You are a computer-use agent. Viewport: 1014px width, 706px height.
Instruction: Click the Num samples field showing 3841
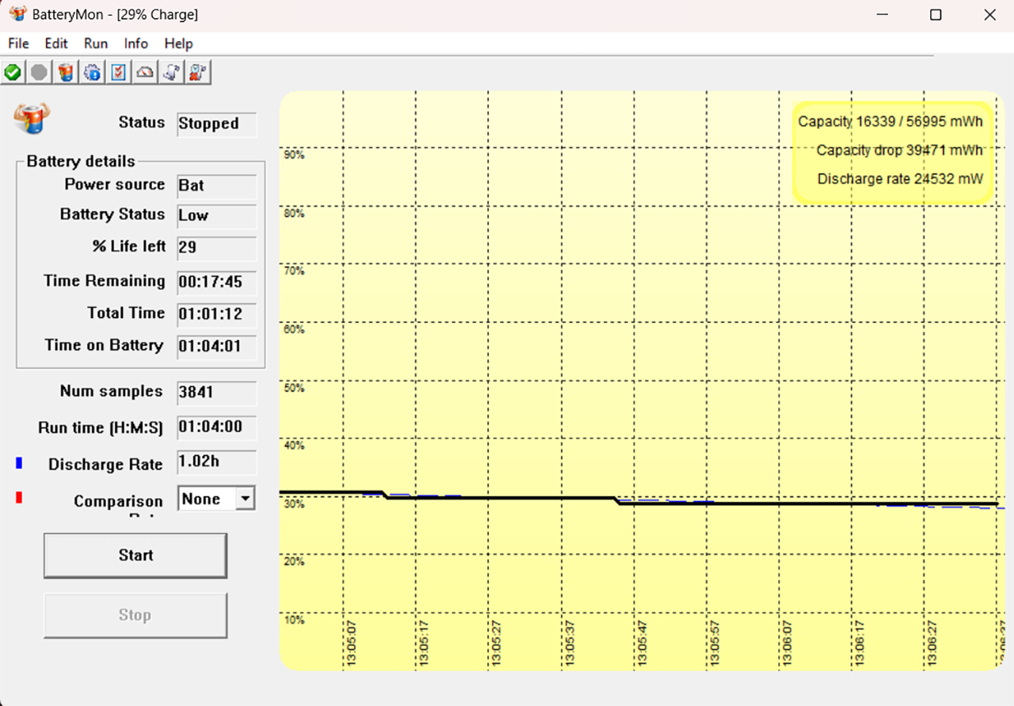point(216,393)
